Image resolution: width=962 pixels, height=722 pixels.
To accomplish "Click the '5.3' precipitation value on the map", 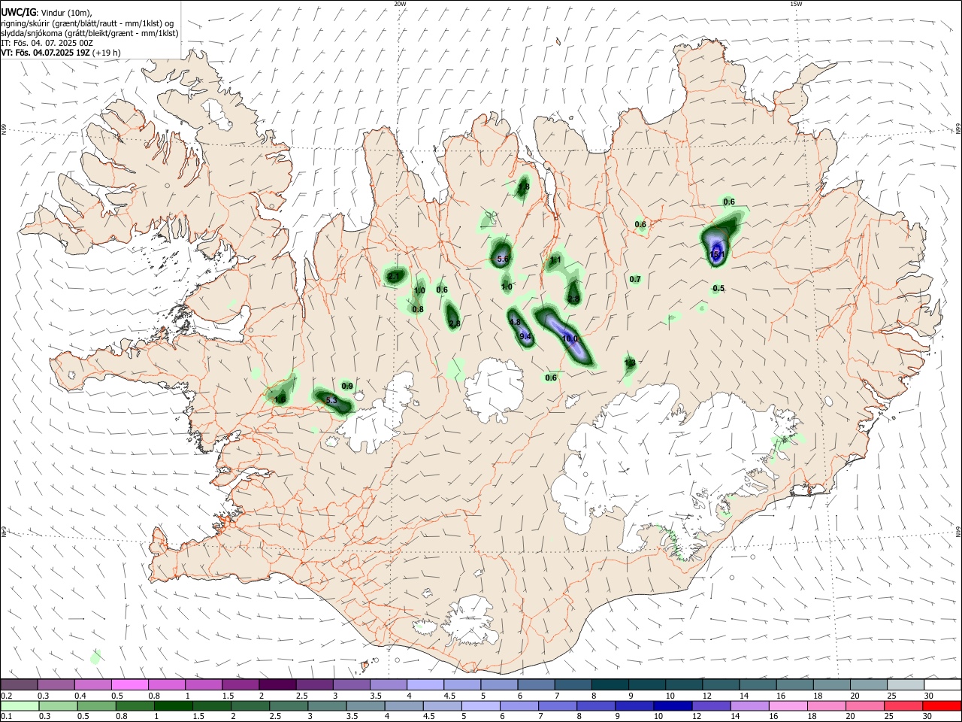I will 331,401.
